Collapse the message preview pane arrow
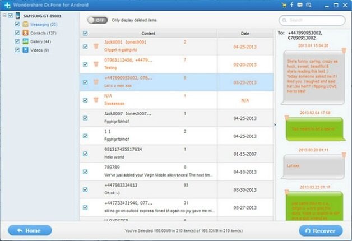Screen dimensions: 352x241 [275, 124]
